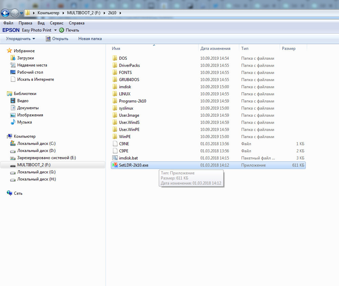This screenshot has height=286, width=339.
Task: Open Искать в Интернете in the sidebar
Action: pyautogui.click(x=36, y=79)
